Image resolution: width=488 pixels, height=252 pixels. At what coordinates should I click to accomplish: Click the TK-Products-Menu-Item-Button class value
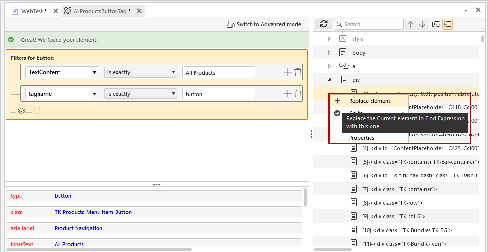(x=93, y=212)
